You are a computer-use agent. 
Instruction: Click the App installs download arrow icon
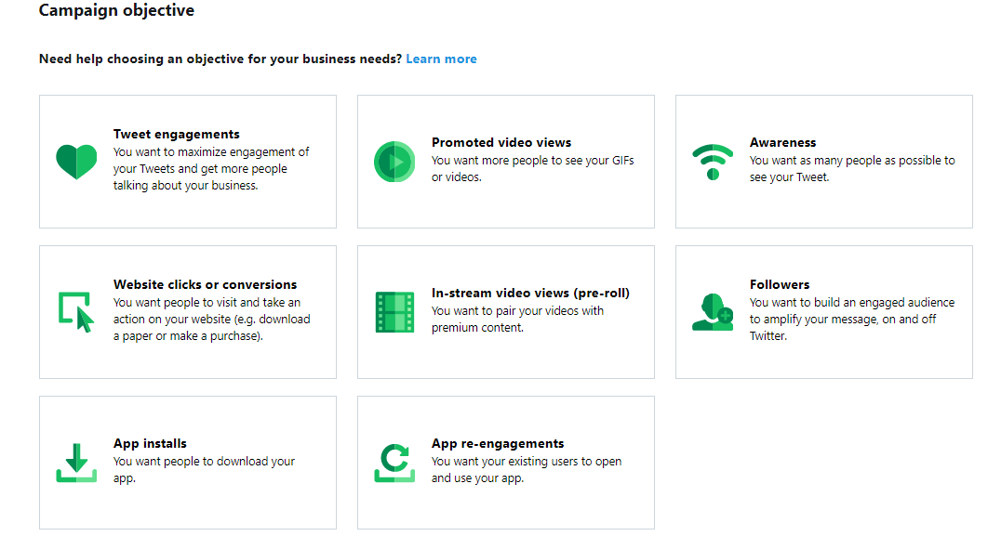(76, 463)
